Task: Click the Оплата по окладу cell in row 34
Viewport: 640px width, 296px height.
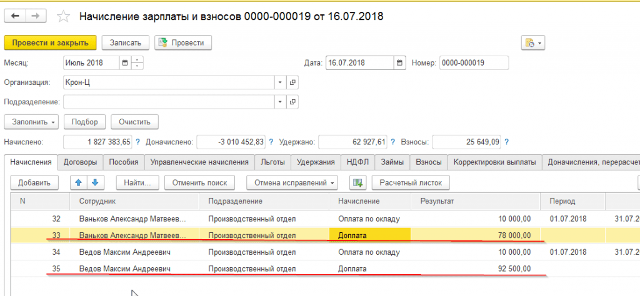Action: click(370, 252)
